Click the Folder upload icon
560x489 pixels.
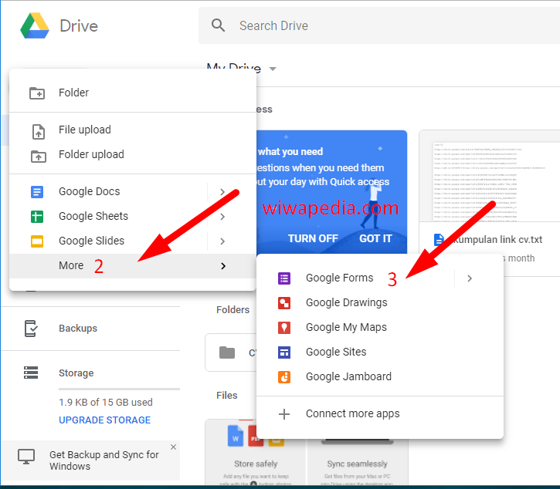[x=38, y=156]
